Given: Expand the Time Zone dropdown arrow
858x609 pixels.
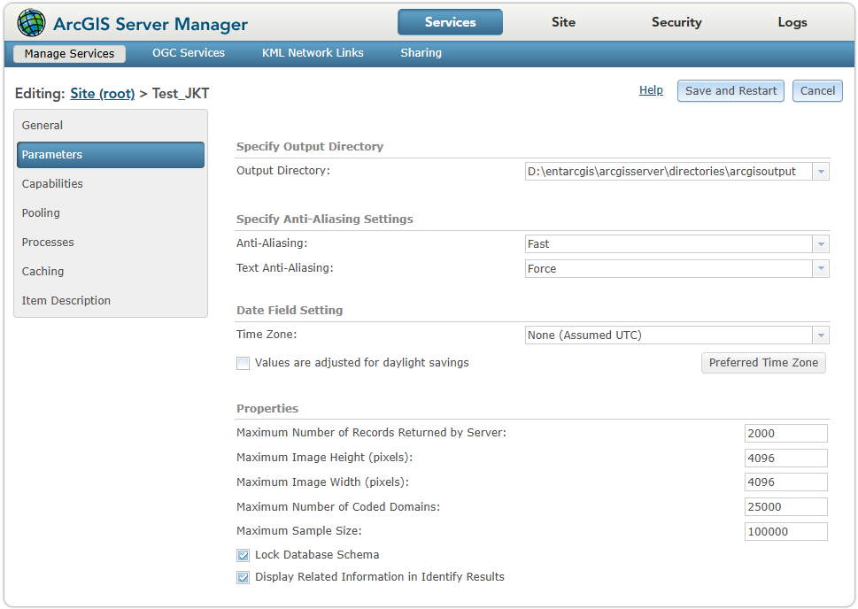Looking at the screenshot, I should pyautogui.click(x=821, y=335).
